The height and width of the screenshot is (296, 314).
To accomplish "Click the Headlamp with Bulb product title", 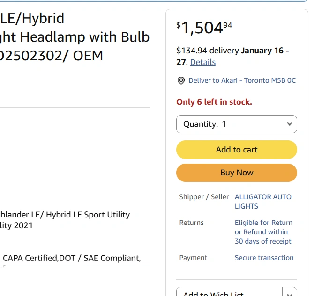I will [x=75, y=36].
